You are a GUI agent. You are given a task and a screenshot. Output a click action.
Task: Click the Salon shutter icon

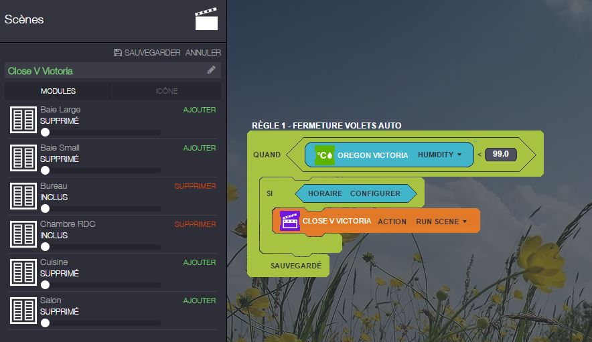click(23, 311)
